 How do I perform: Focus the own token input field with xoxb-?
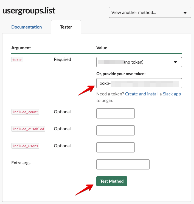pos(139,83)
